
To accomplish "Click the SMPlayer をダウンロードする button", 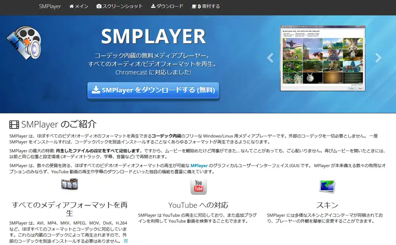I will click(x=153, y=90).
